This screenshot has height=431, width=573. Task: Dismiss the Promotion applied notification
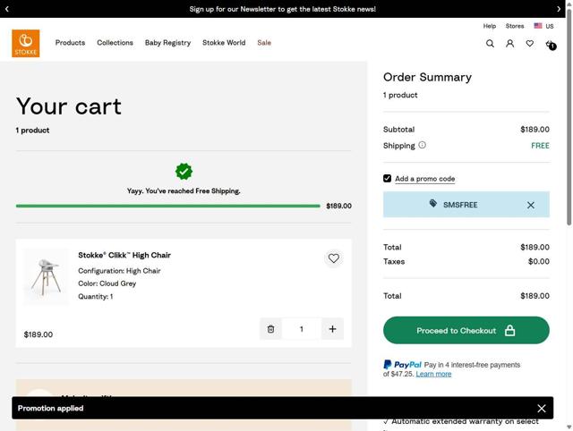(542, 409)
